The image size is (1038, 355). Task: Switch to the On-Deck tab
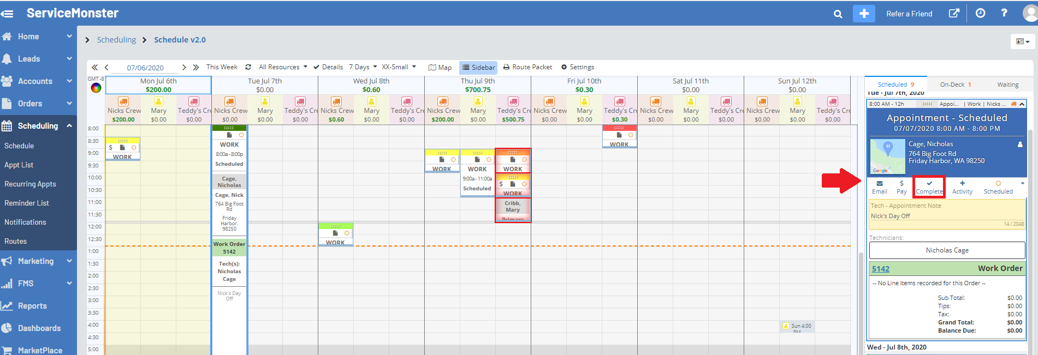(955, 85)
